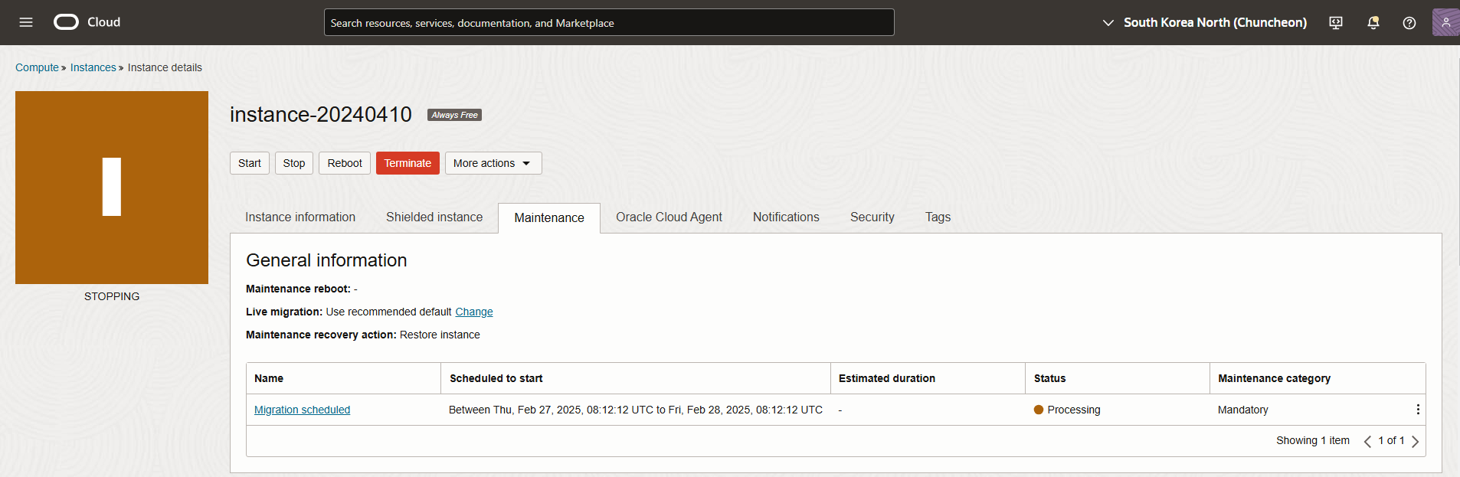This screenshot has width=1460, height=477.
Task: Focus the resources search field
Action: tap(609, 22)
